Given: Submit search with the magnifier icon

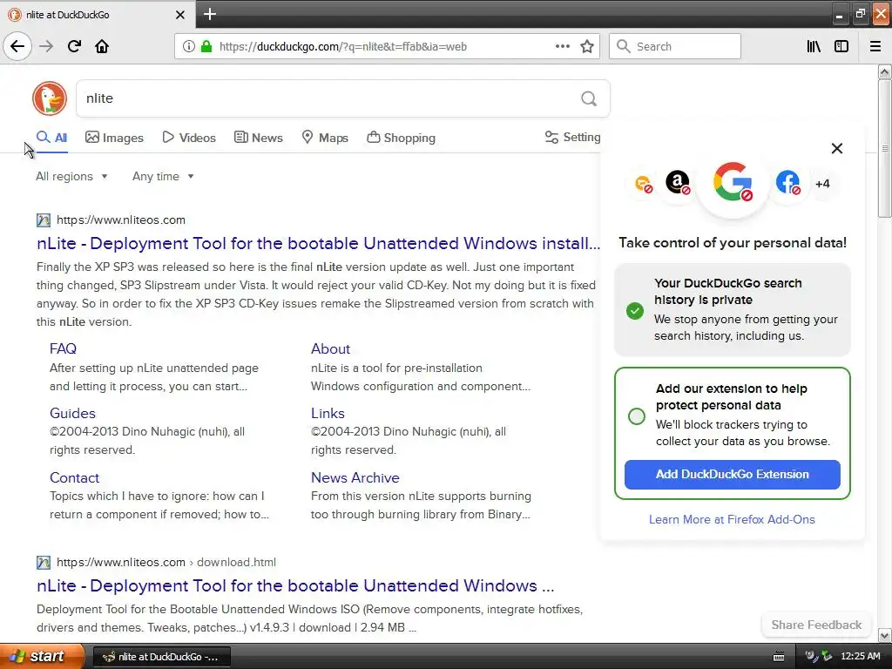Looking at the screenshot, I should pos(589,99).
